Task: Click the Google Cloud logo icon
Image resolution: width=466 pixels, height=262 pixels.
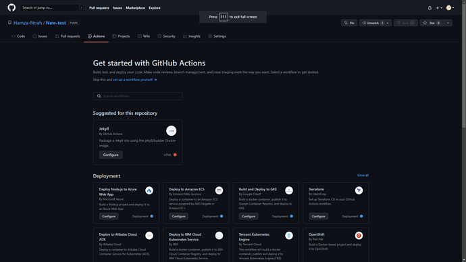Action: (289, 190)
